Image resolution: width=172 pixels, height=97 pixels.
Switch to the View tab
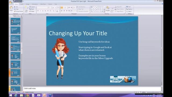point(56,4)
